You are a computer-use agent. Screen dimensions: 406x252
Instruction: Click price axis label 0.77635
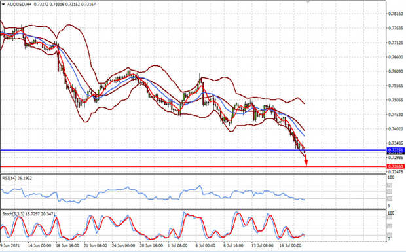396,28
